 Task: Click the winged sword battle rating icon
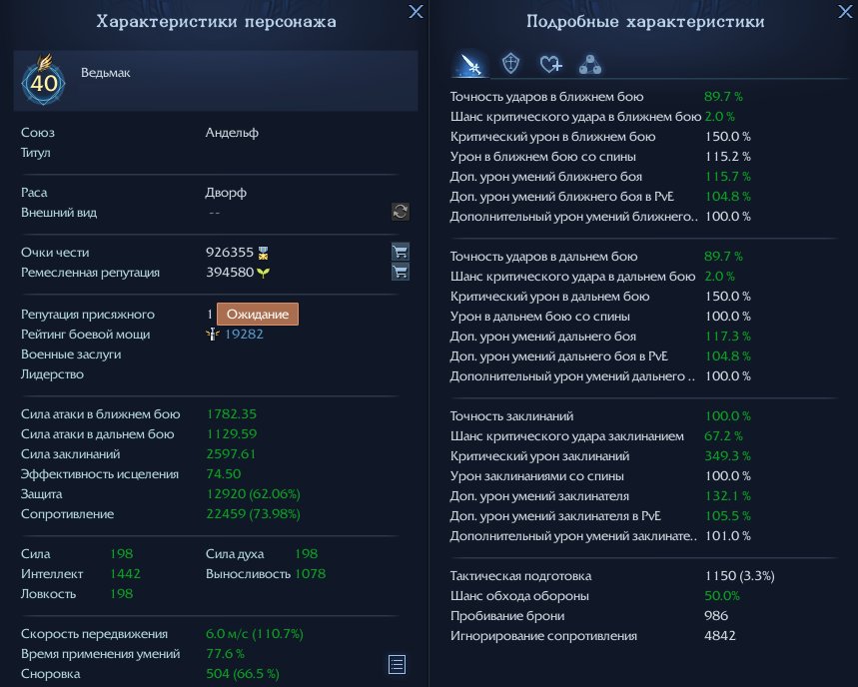click(213, 334)
